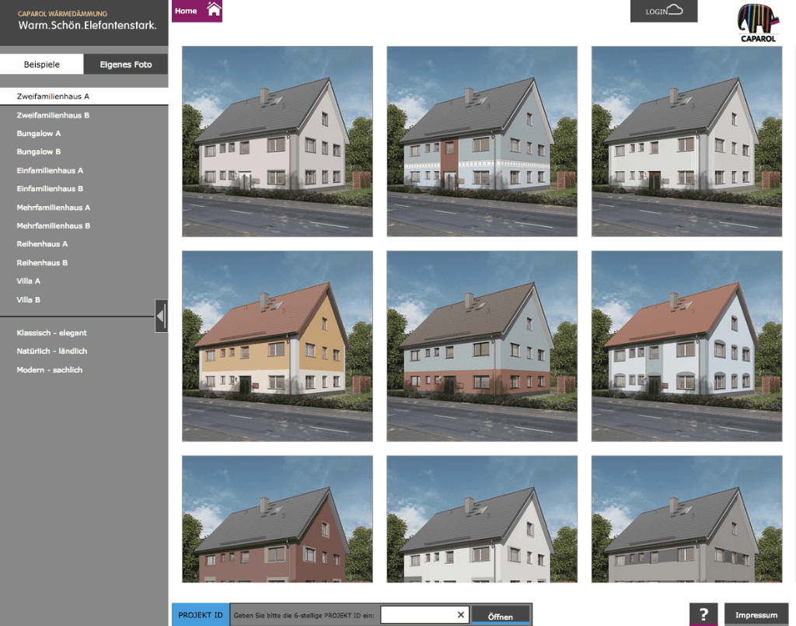Open the blue house with brick-red entrance thumbnail
796x626 pixels.
[x=482, y=142]
